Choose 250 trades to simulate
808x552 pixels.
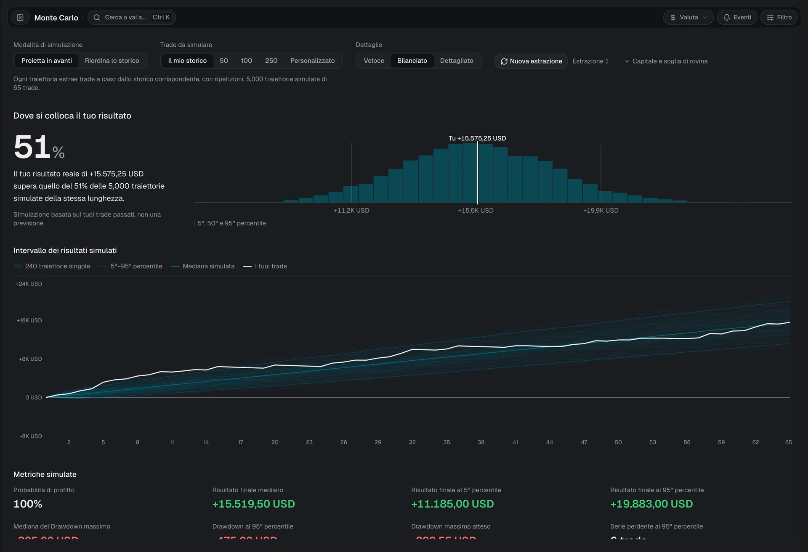pos(271,61)
